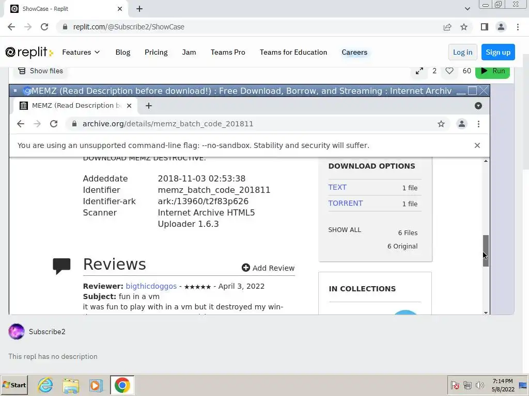
Task: Open Teams for Education link
Action: [x=293, y=52]
